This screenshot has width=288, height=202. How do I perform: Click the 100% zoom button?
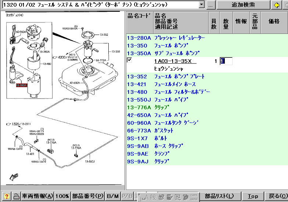pyautogui.click(x=62, y=196)
